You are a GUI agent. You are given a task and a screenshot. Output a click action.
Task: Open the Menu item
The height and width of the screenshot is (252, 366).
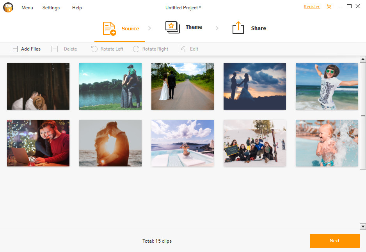coord(27,8)
